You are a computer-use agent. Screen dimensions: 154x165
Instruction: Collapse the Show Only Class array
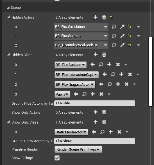[x=8, y=122]
